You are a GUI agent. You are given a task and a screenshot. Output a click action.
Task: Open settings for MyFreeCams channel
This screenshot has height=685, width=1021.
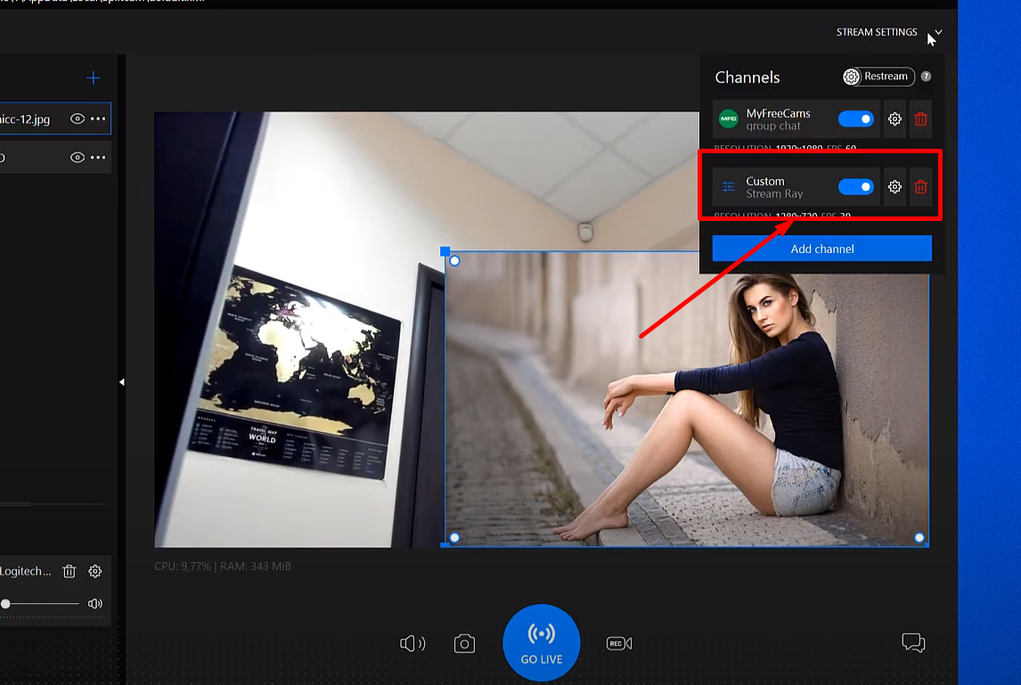(x=894, y=119)
